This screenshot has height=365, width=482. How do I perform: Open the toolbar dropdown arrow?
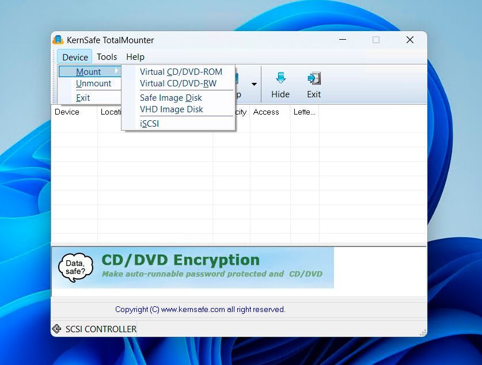click(253, 83)
